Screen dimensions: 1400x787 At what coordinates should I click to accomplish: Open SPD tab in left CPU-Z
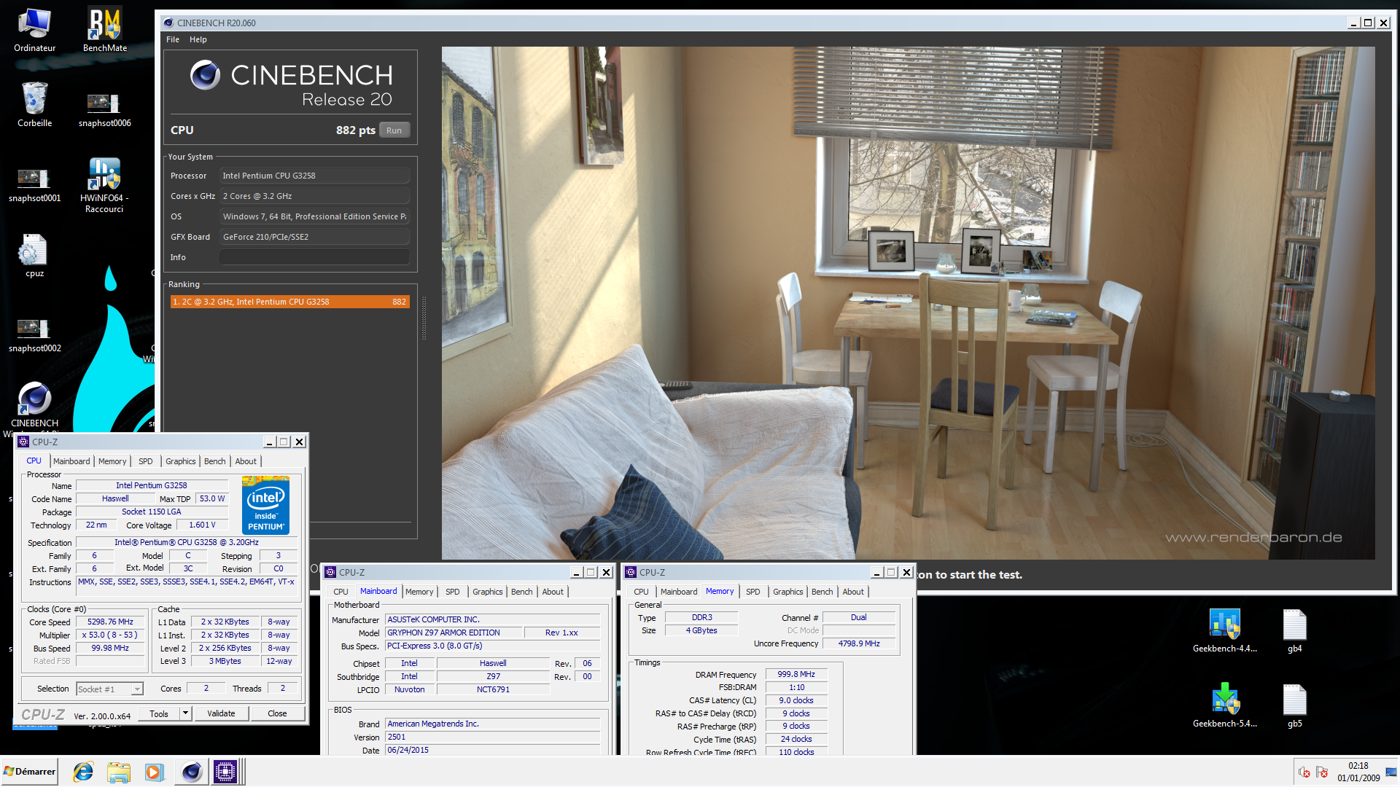tap(146, 461)
